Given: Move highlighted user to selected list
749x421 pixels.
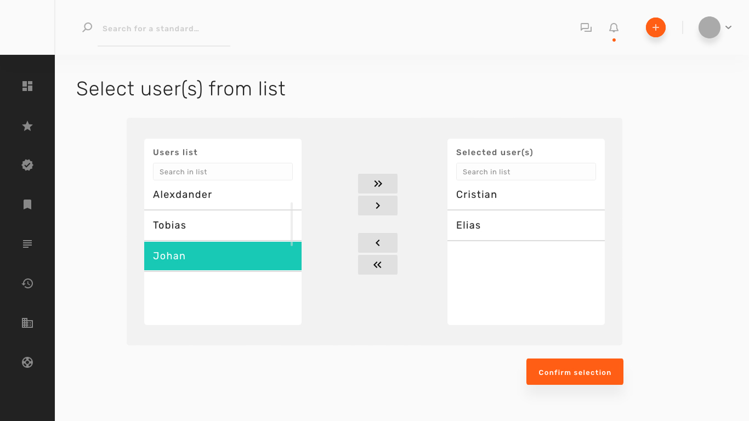Looking at the screenshot, I should pos(378,206).
